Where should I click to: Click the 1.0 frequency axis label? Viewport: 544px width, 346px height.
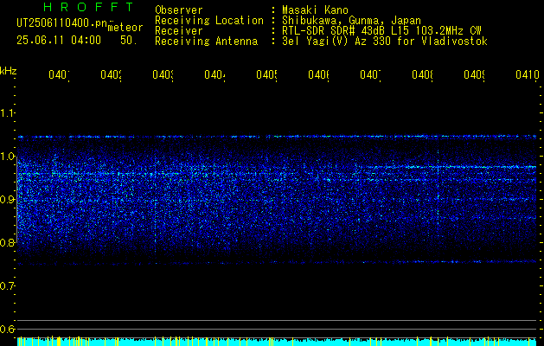click(x=8, y=157)
